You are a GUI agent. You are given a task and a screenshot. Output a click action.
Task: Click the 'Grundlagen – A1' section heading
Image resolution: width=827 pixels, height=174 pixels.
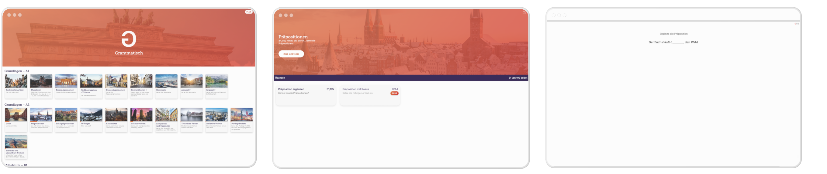click(x=17, y=71)
